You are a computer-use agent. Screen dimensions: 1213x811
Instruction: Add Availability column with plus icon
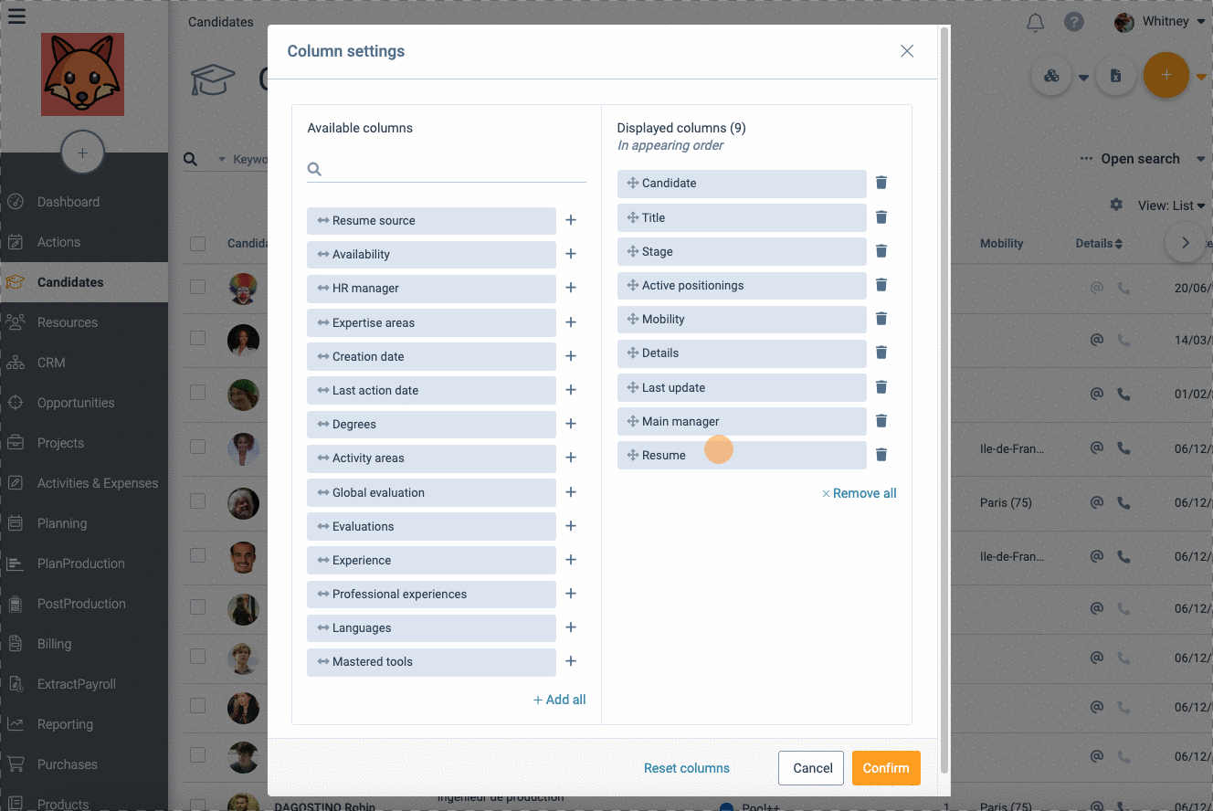coord(571,254)
